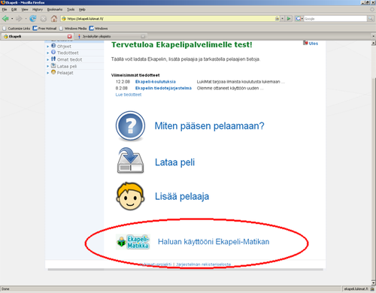Screen dimensions: 376x293
Task: Click the Tiedotteet sidebar text
Action: click(68, 53)
